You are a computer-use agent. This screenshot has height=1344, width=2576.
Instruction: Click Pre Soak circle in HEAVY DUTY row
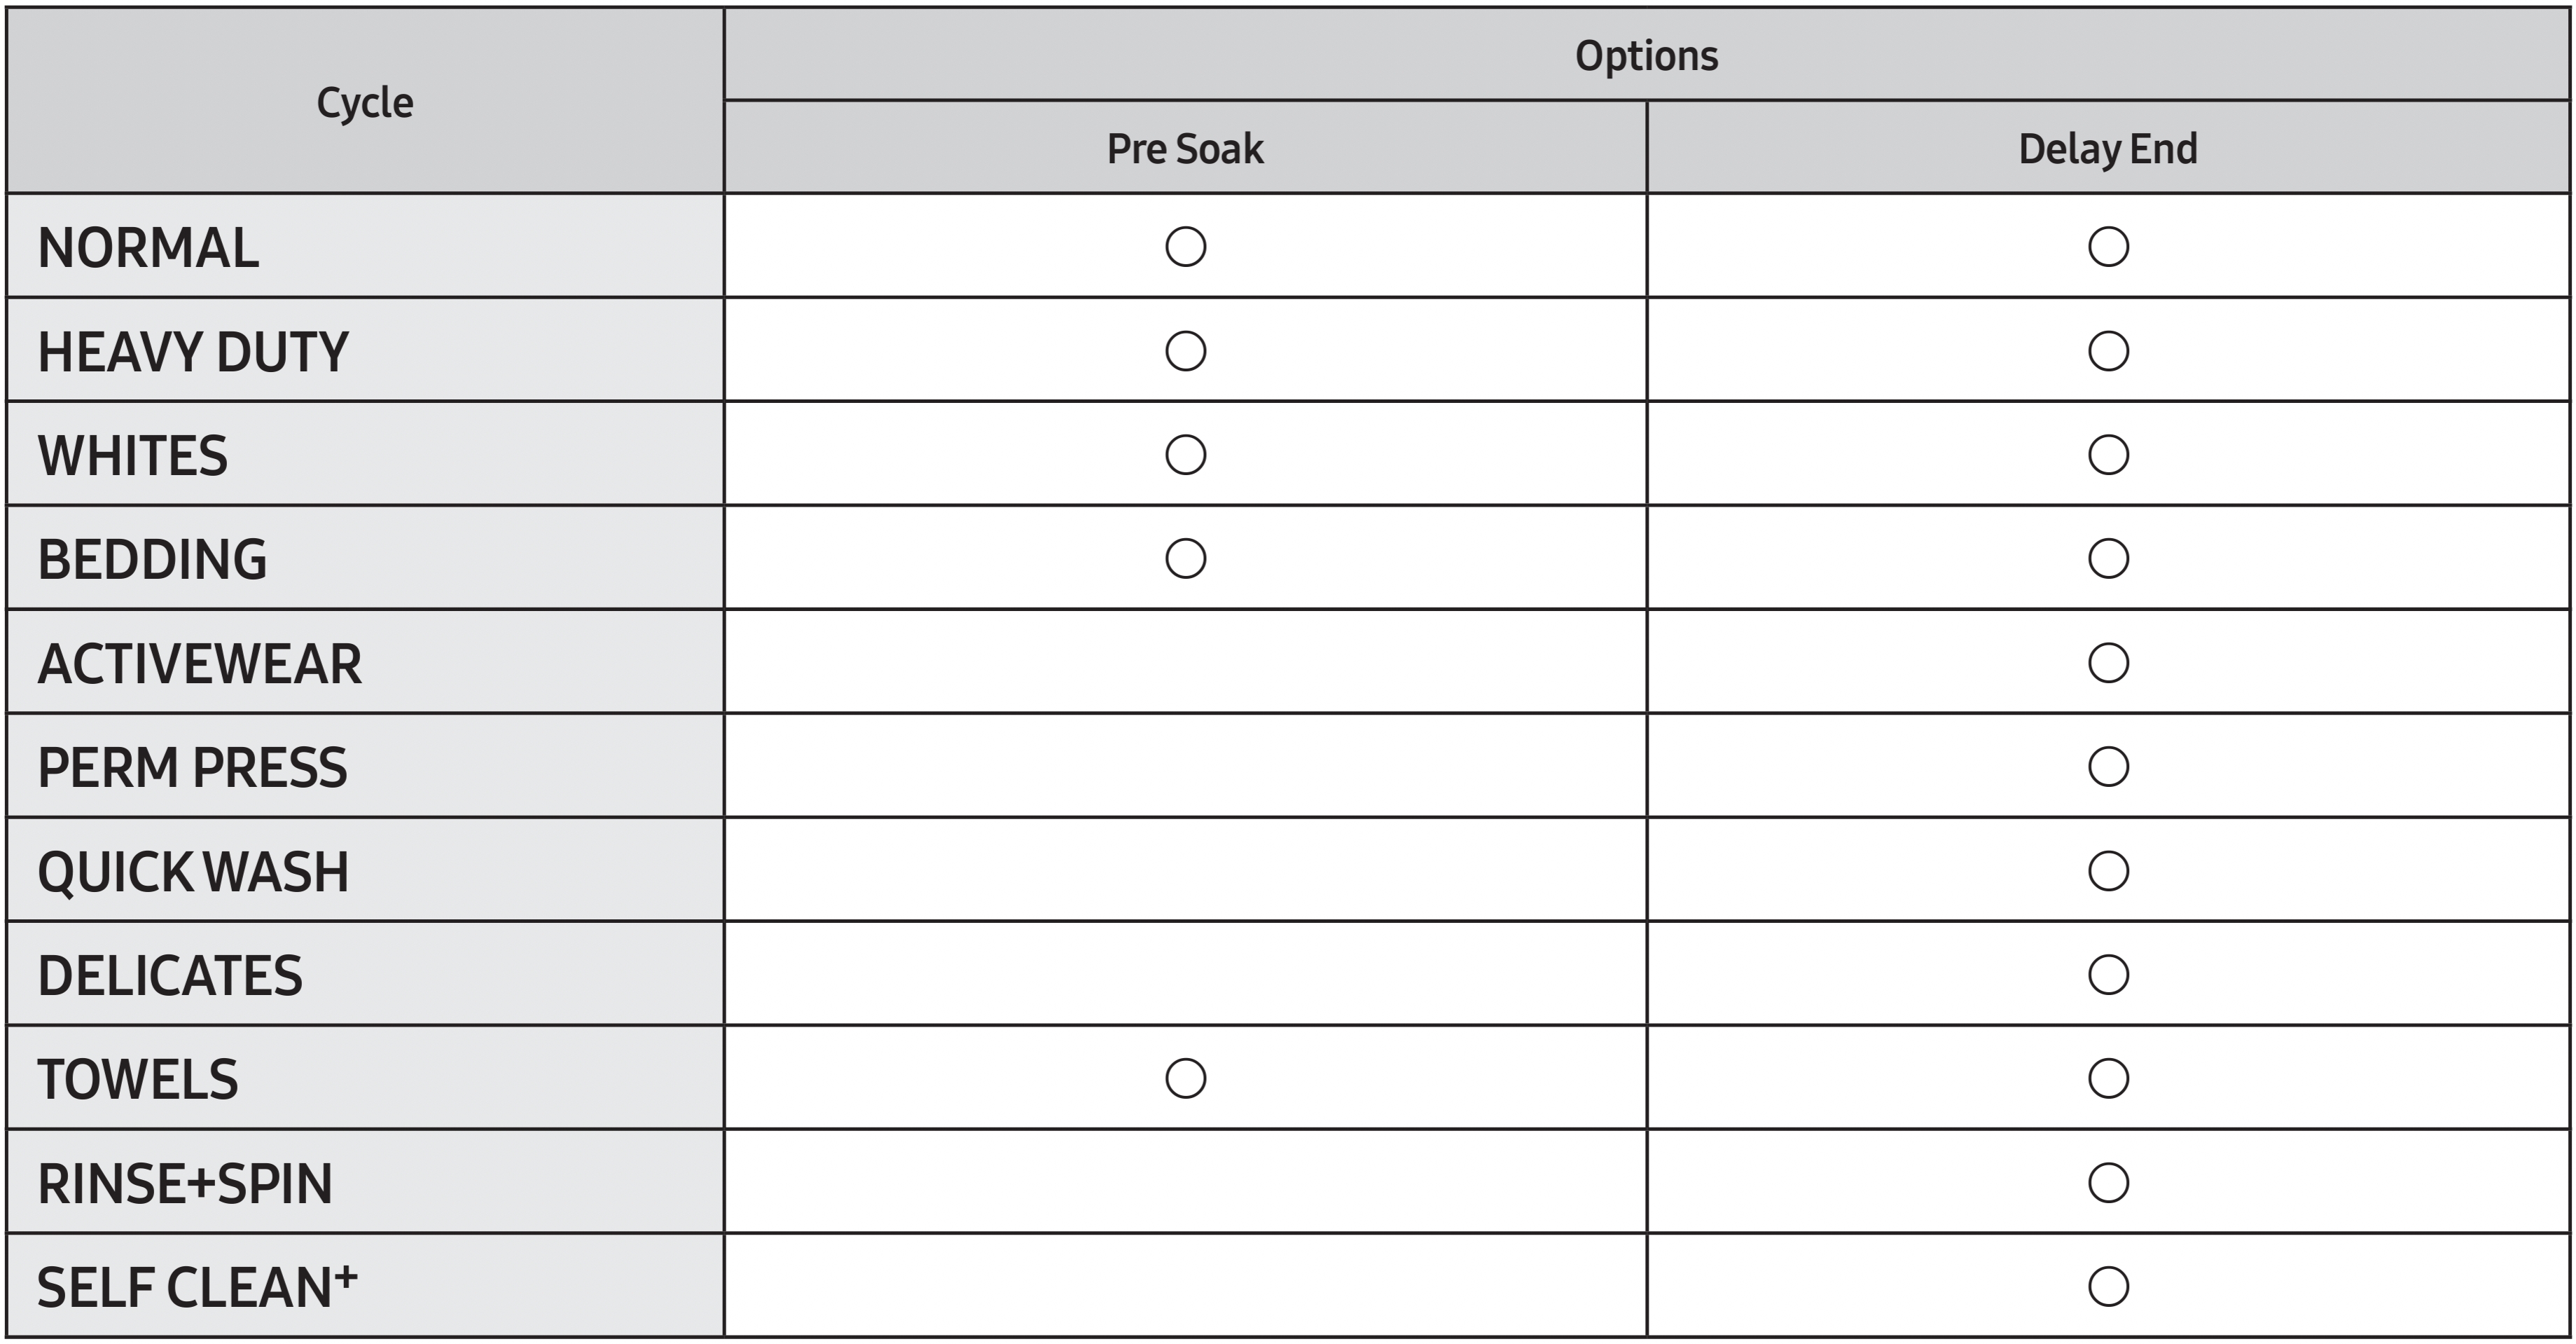point(1185,351)
